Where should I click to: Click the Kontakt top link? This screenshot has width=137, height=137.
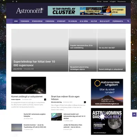105,1
